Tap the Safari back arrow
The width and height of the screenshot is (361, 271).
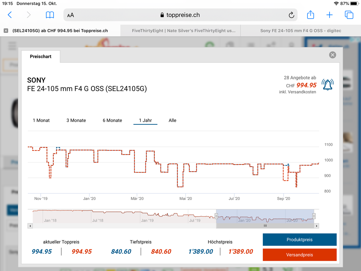(10, 15)
